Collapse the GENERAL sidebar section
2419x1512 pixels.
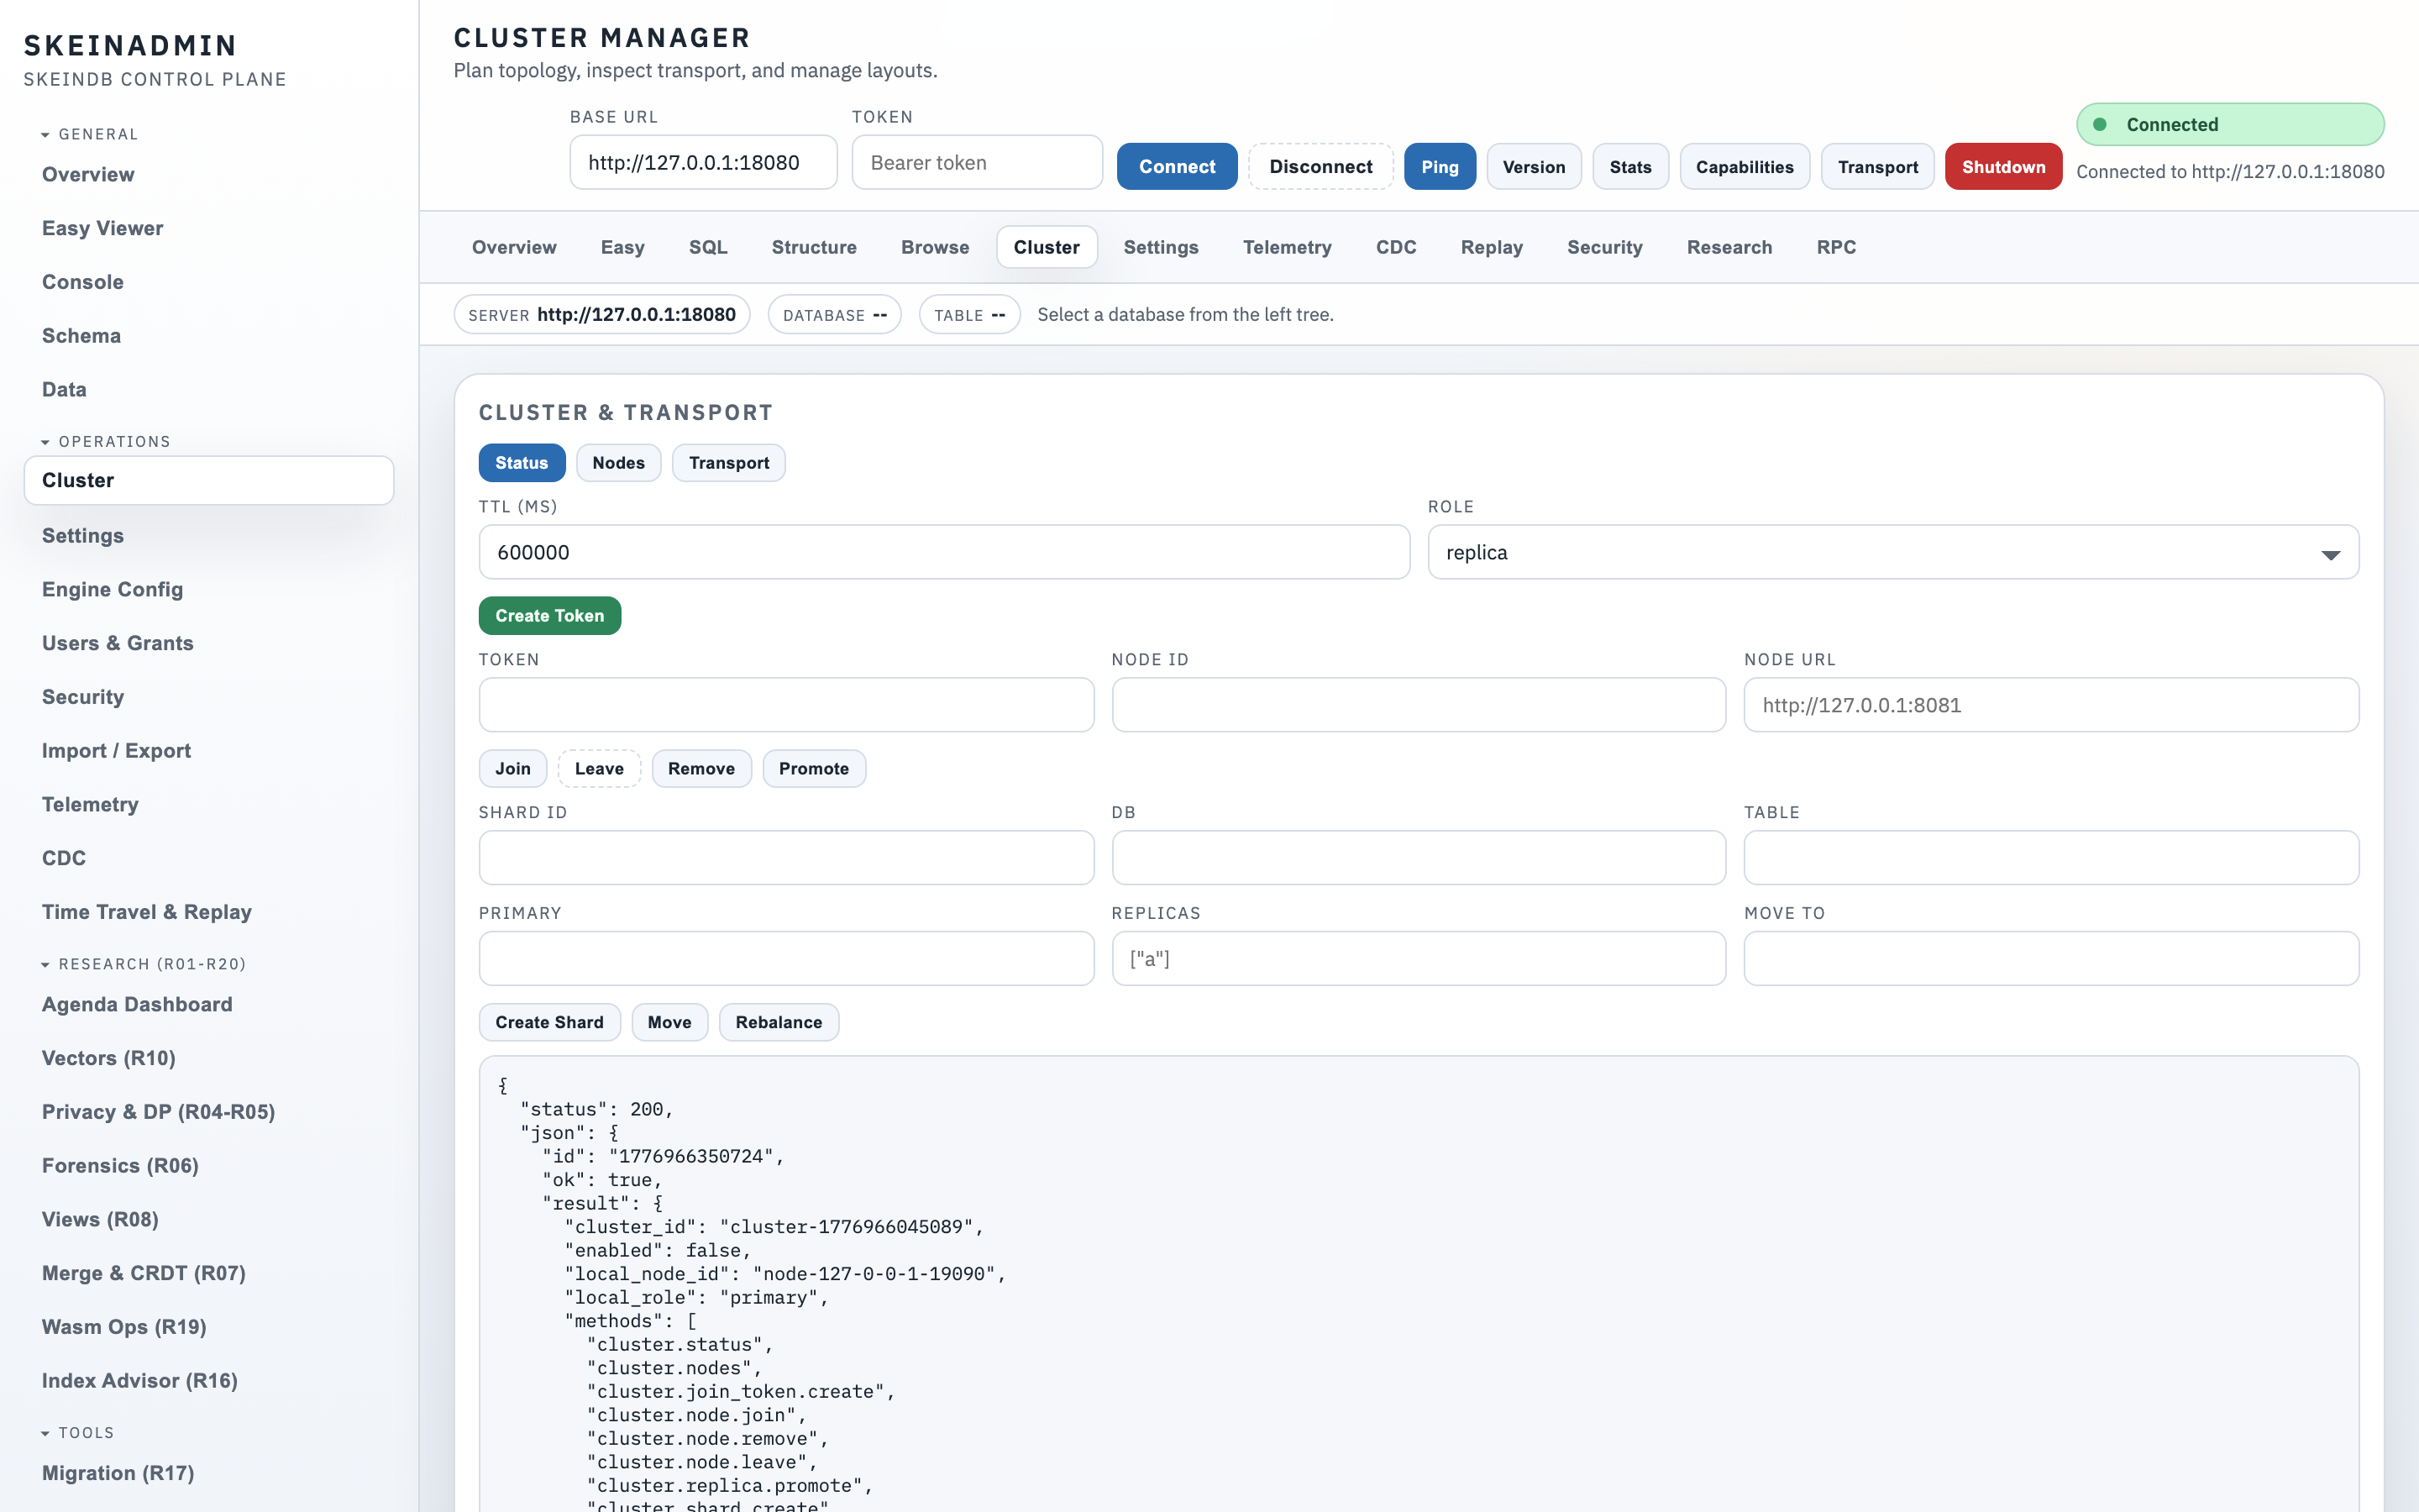(90, 134)
